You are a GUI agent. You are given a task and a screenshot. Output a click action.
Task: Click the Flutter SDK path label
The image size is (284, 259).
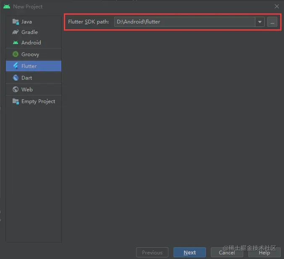click(88, 22)
